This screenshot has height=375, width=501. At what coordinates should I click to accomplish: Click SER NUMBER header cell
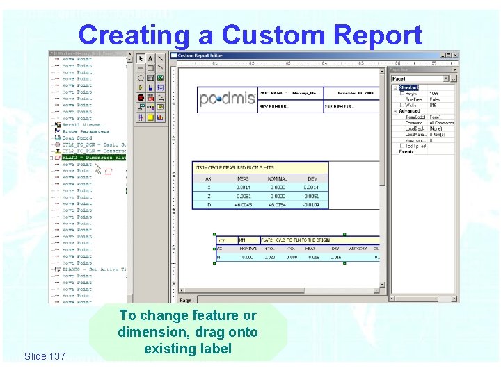click(x=351, y=106)
